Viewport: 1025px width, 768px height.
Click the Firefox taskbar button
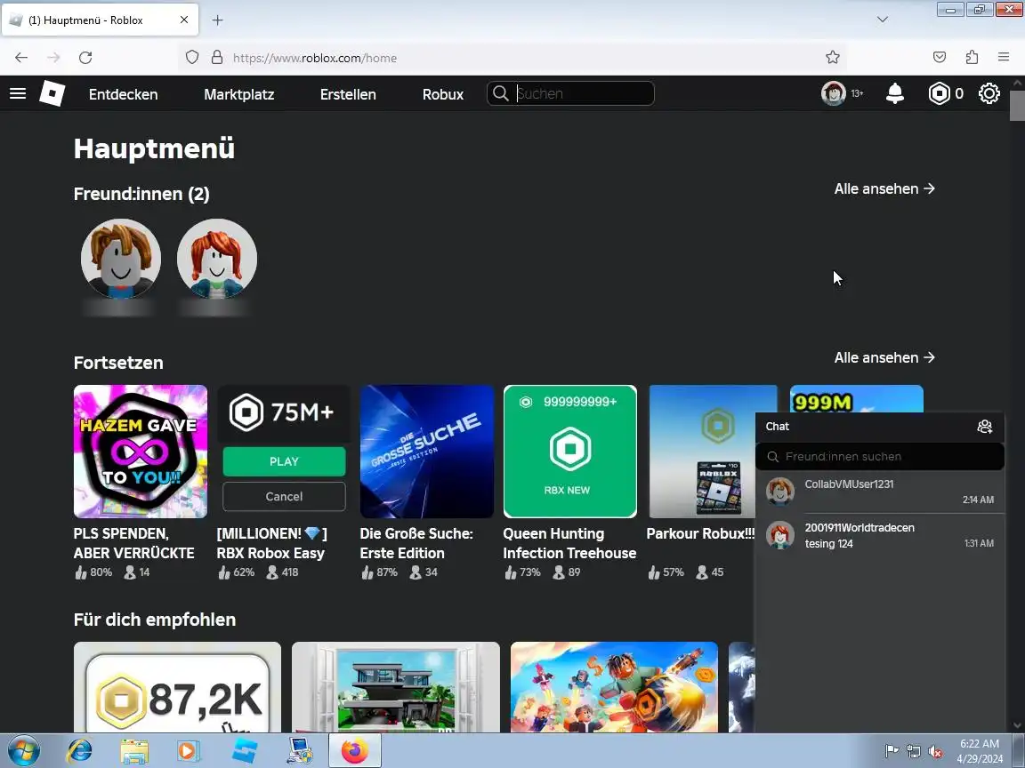354,751
